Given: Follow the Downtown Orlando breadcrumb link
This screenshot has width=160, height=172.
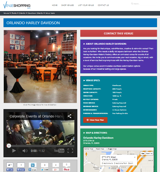Looking at the screenshot, I should pos(35,13).
